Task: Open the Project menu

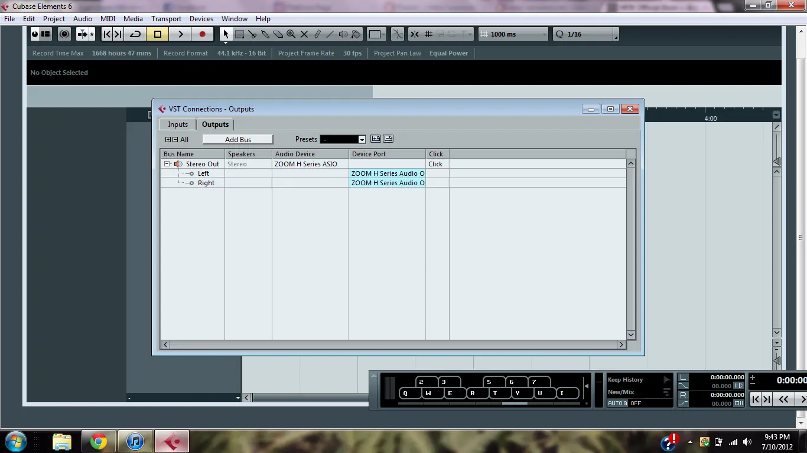Action: [x=54, y=19]
